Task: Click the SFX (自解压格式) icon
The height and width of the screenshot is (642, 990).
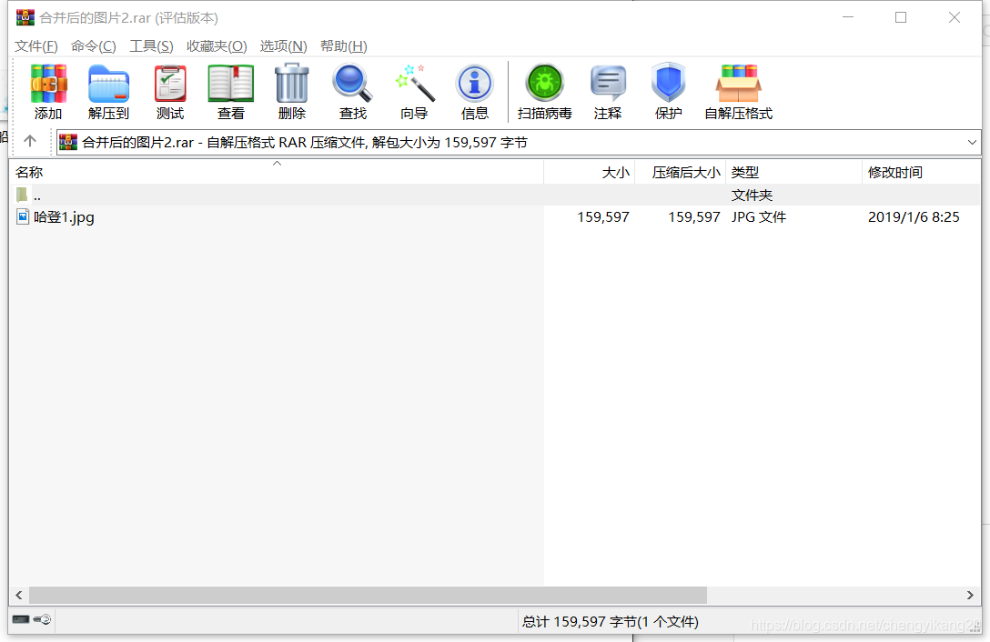Action: click(x=739, y=92)
